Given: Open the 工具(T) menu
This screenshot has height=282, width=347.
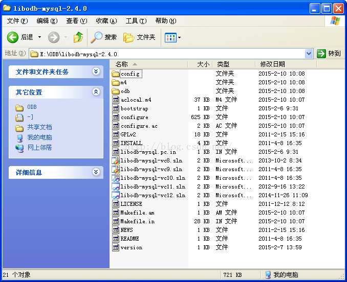Looking at the screenshot, I should click(x=136, y=21).
